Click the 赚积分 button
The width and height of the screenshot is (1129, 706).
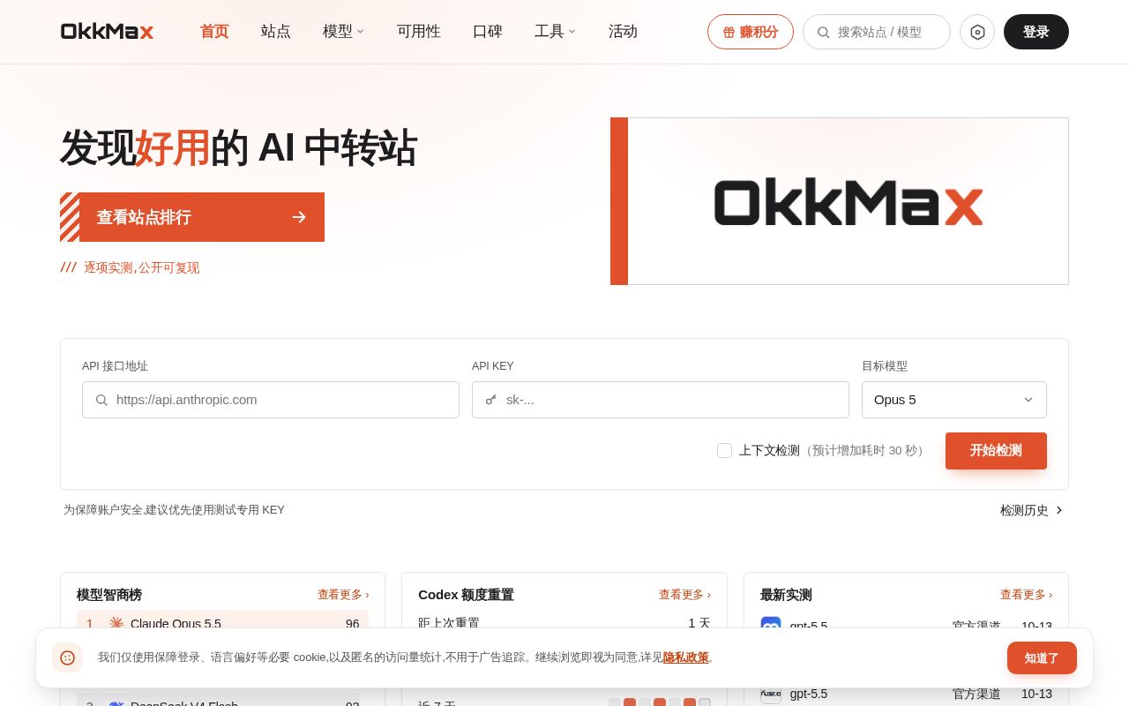pyautogui.click(x=751, y=32)
